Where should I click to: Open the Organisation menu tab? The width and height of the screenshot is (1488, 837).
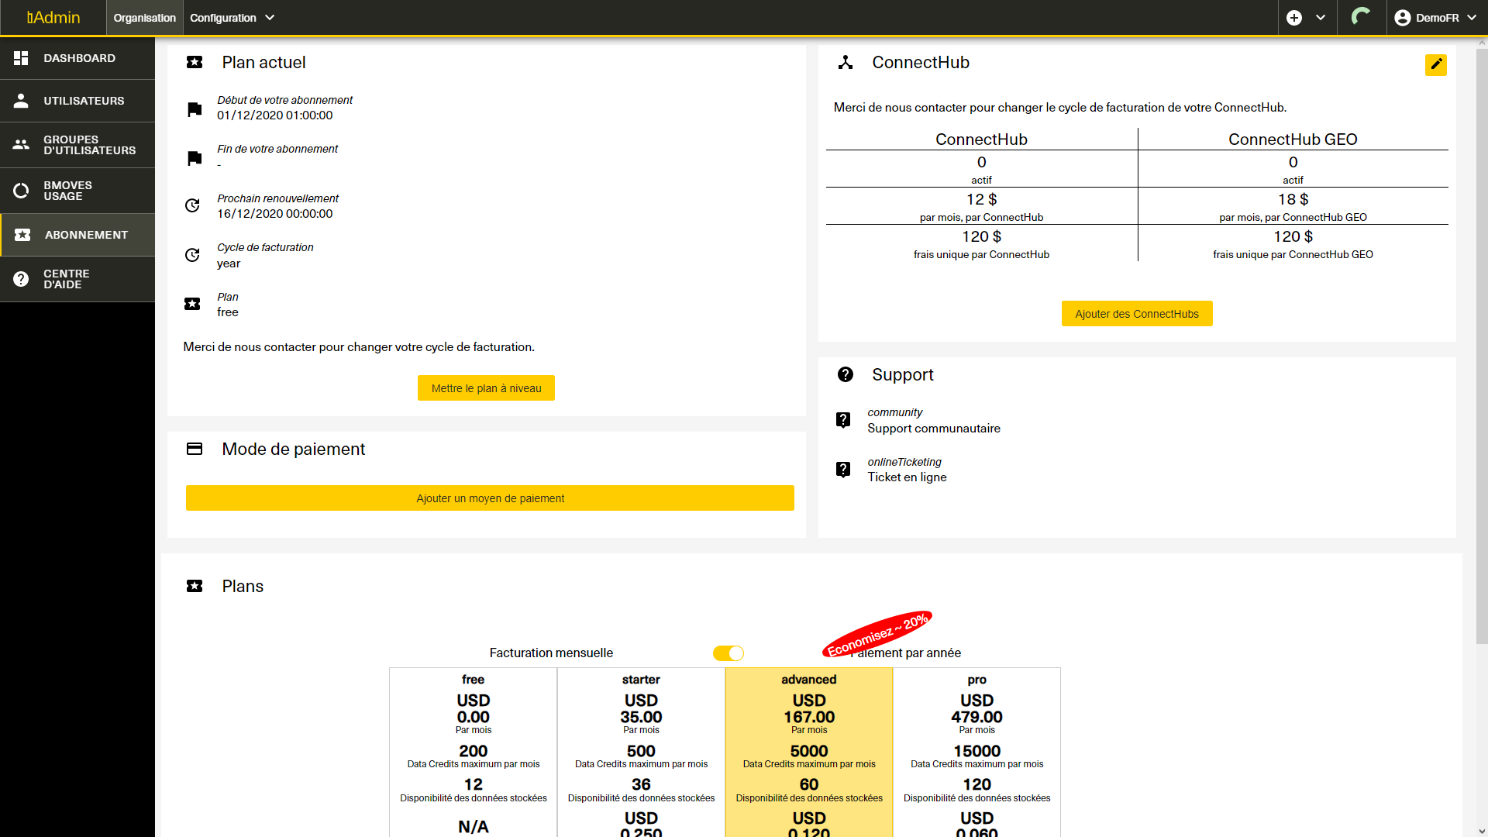pos(144,18)
